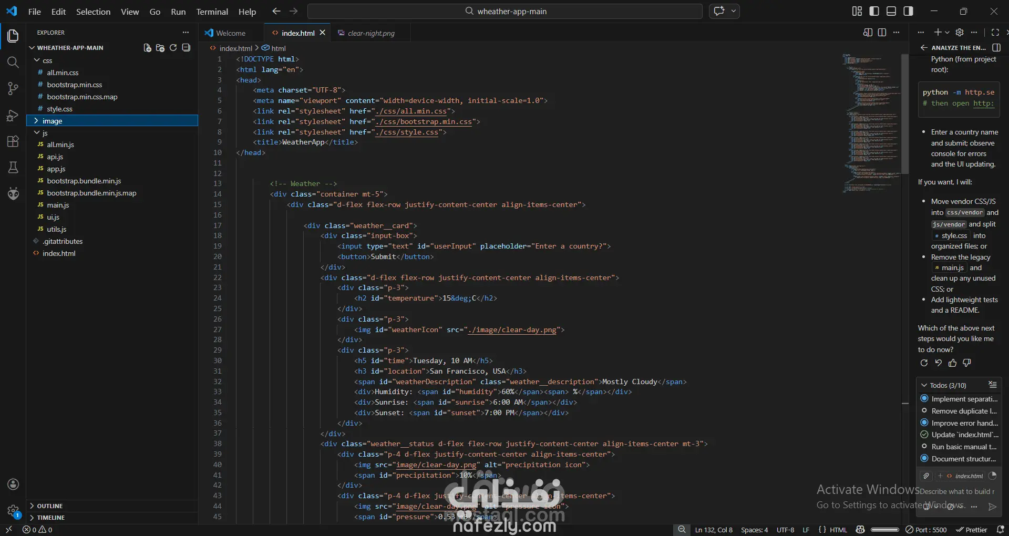Screen dimensions: 1009x536
Task: Open the Accounts menu in the activity bar
Action: click(13, 485)
